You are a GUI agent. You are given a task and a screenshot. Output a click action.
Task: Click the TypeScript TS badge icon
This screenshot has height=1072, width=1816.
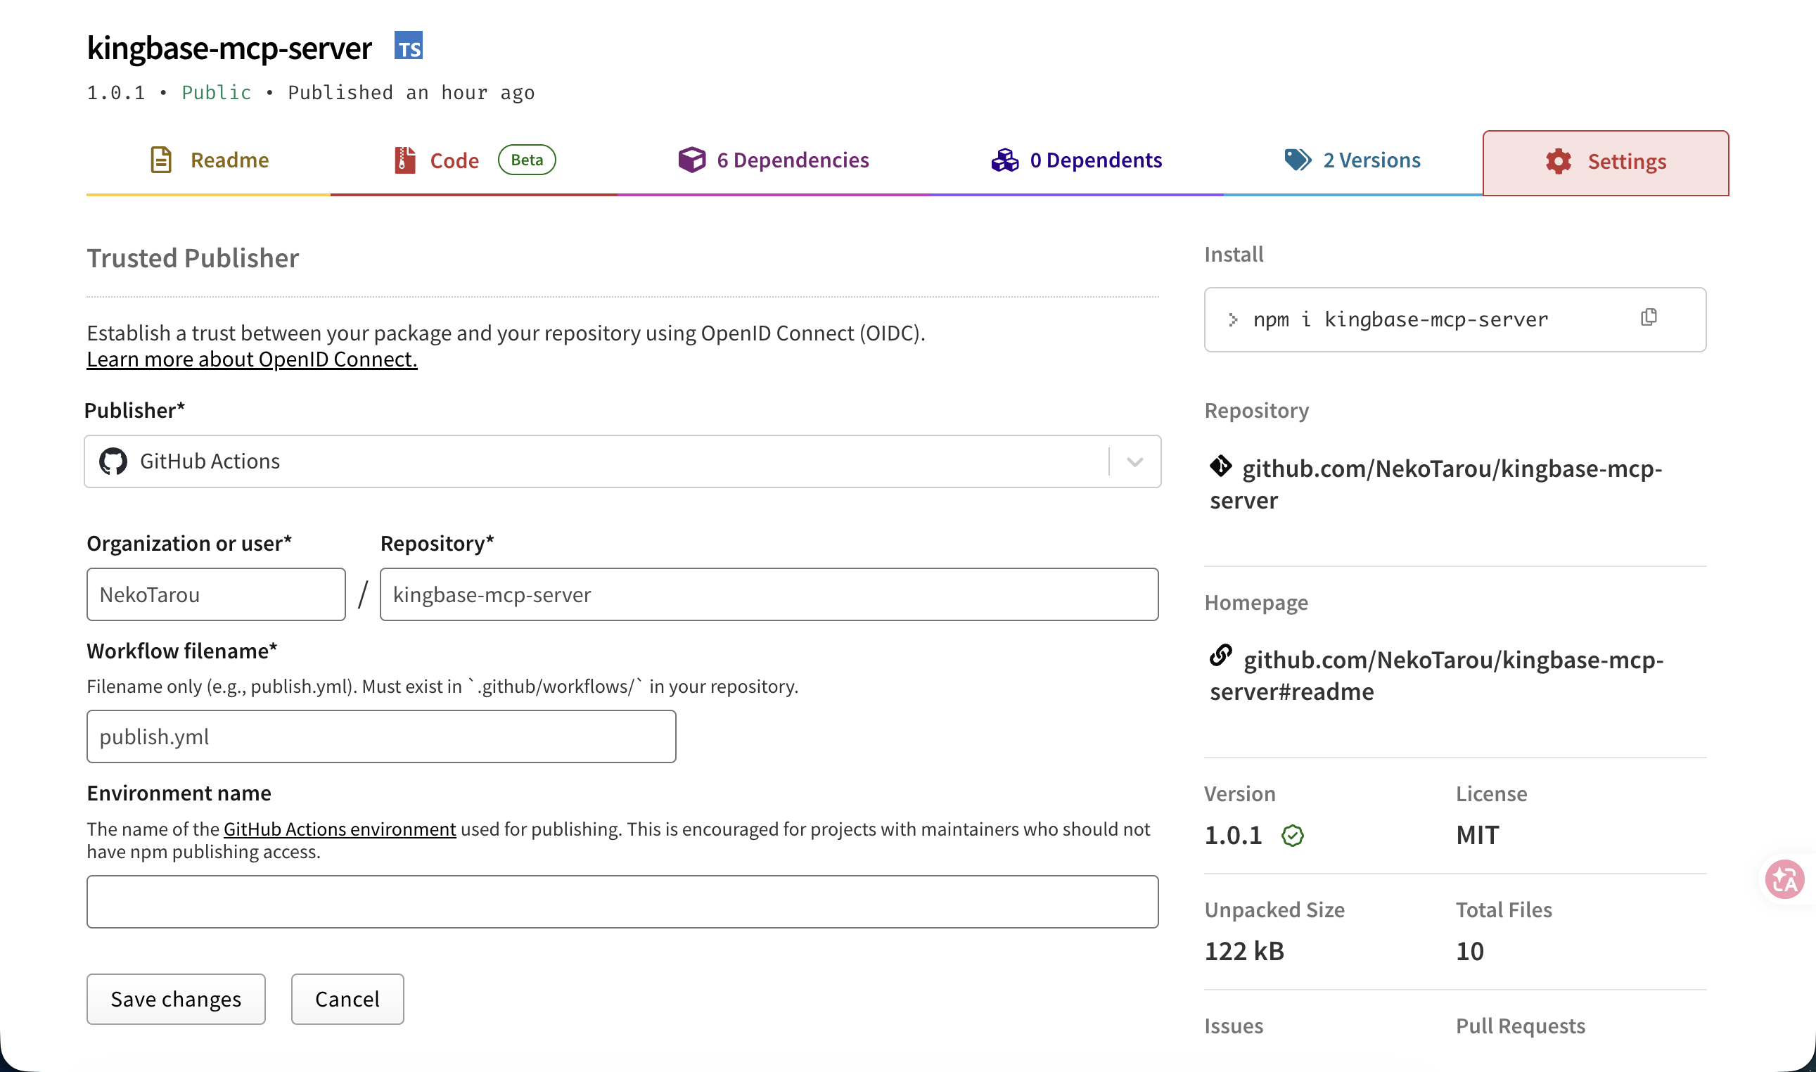(408, 46)
